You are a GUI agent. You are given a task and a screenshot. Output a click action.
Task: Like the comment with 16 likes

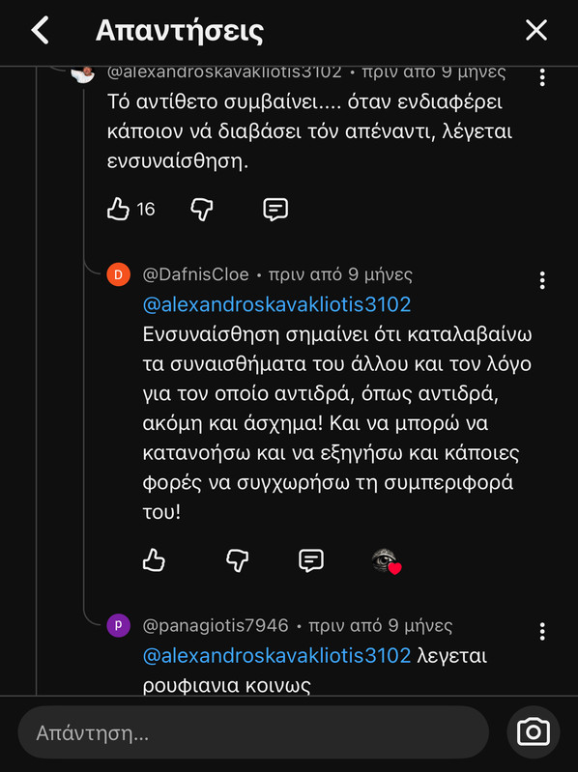coord(118,209)
